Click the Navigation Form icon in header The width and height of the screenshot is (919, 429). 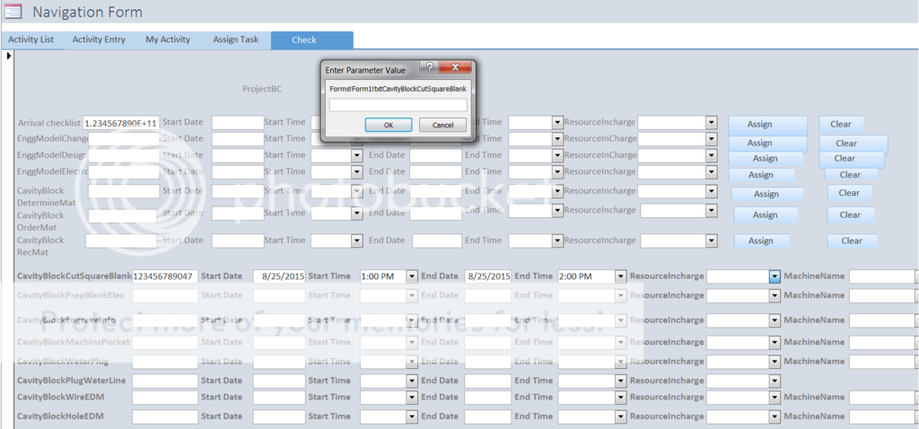(13, 12)
